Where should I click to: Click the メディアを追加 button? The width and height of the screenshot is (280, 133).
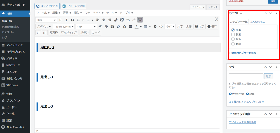[47, 6]
